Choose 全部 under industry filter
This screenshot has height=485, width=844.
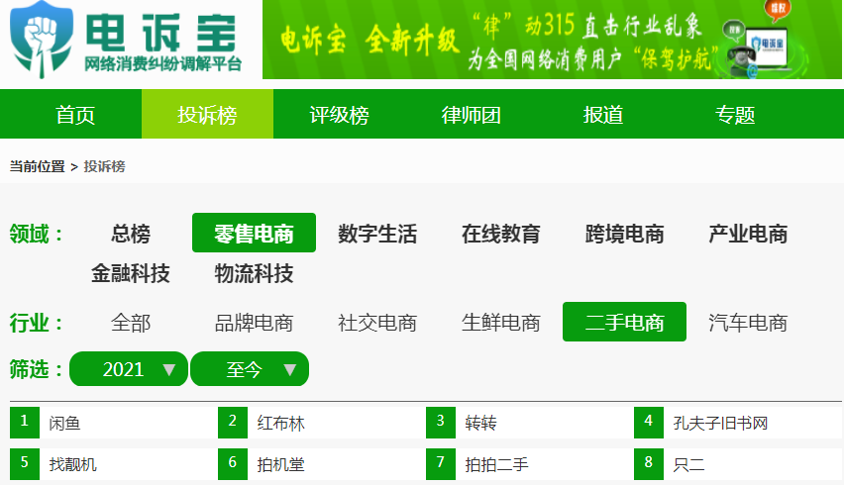point(131,322)
